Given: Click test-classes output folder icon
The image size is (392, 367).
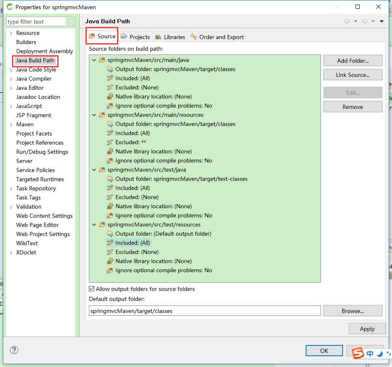Looking at the screenshot, I should pos(110,179).
